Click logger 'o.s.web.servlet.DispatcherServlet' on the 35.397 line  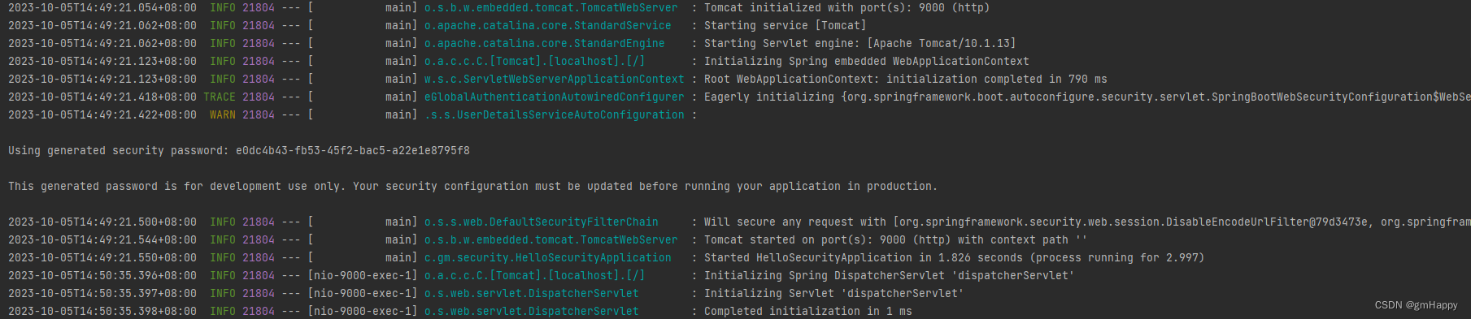click(x=532, y=294)
